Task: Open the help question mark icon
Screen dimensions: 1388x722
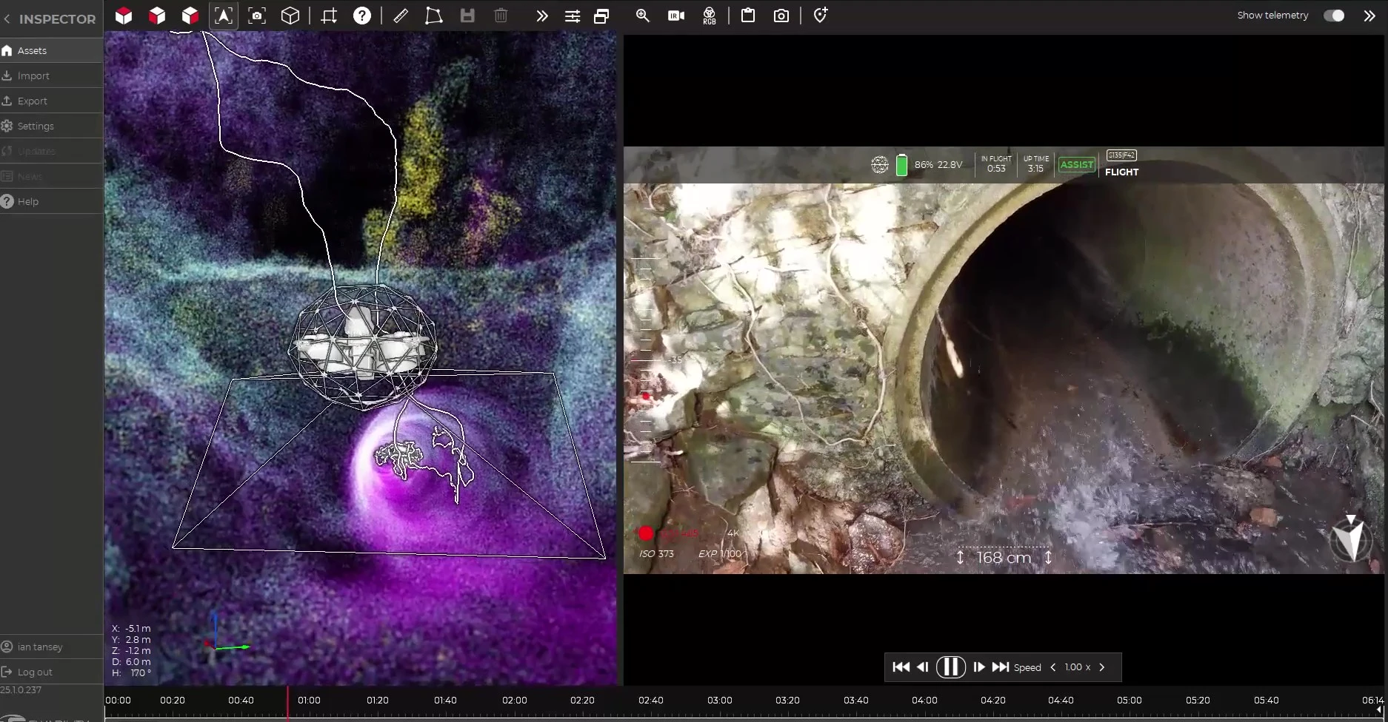Action: (x=361, y=16)
